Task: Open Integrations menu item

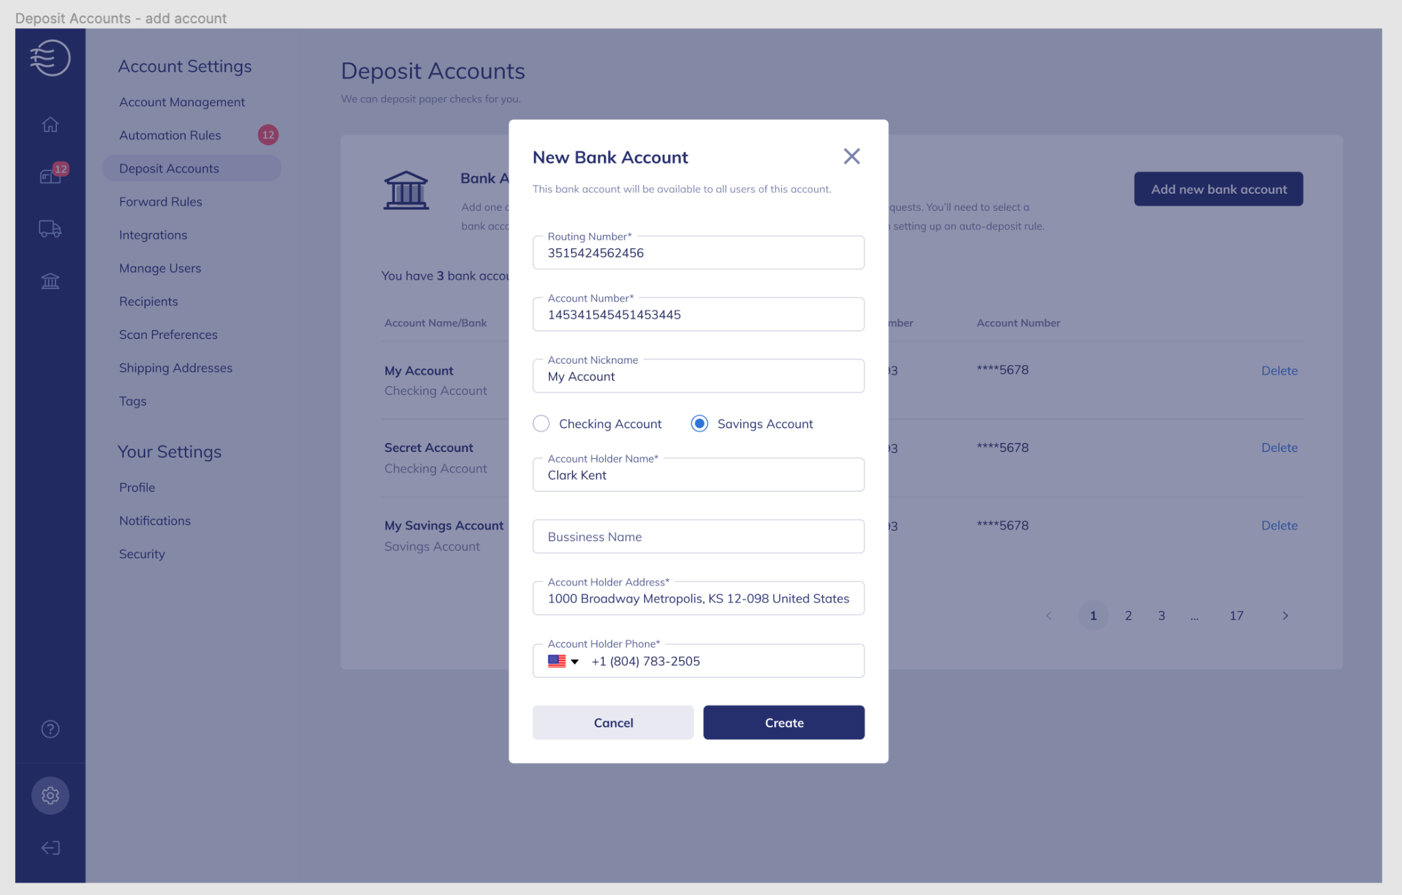Action: tap(153, 235)
